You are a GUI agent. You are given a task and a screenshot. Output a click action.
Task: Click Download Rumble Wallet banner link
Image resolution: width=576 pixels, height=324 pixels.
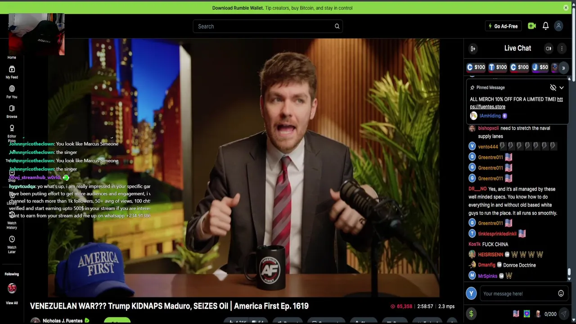(x=282, y=8)
